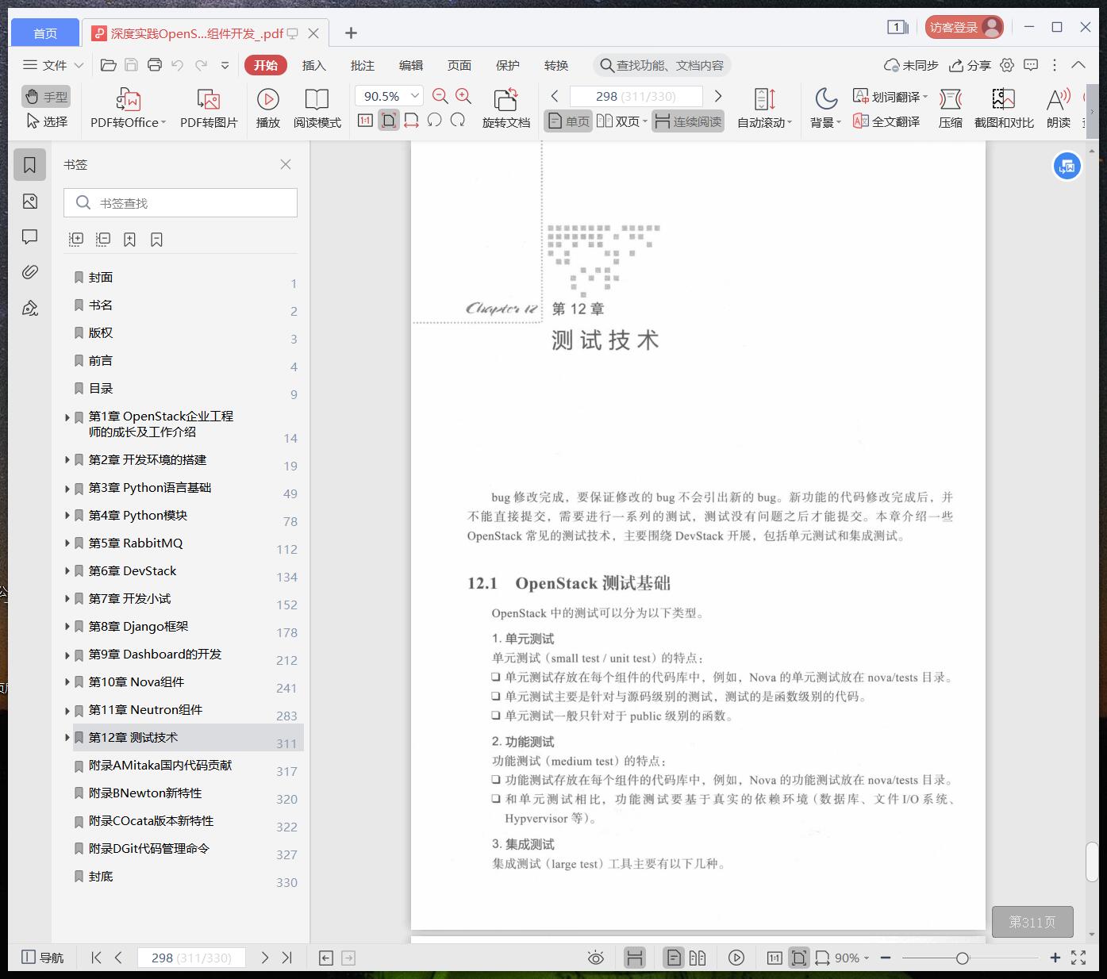Open signature panel icon in sidebar
Screen dimensions: 1107x979
tap(30, 308)
